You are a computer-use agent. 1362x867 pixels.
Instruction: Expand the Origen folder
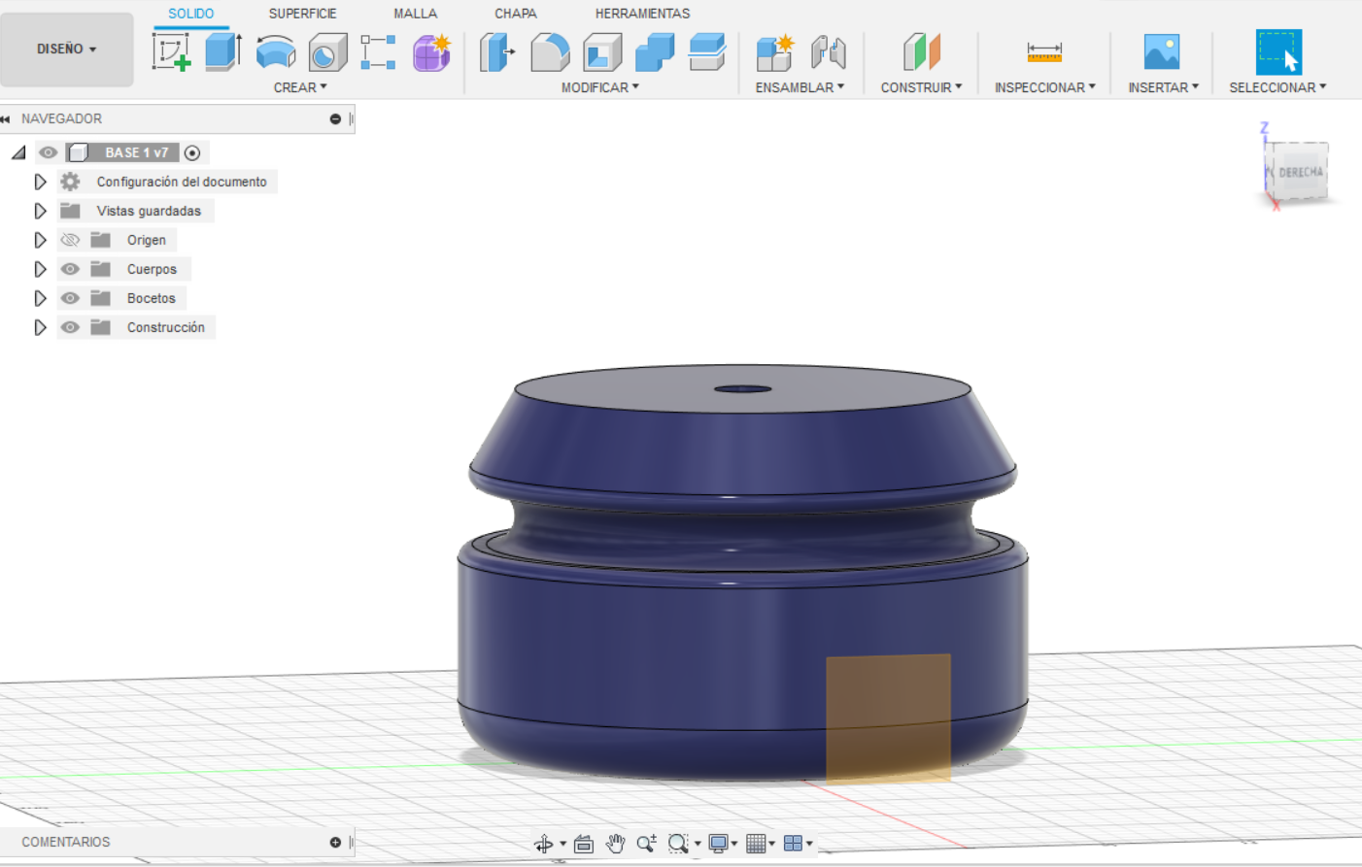[x=40, y=240]
